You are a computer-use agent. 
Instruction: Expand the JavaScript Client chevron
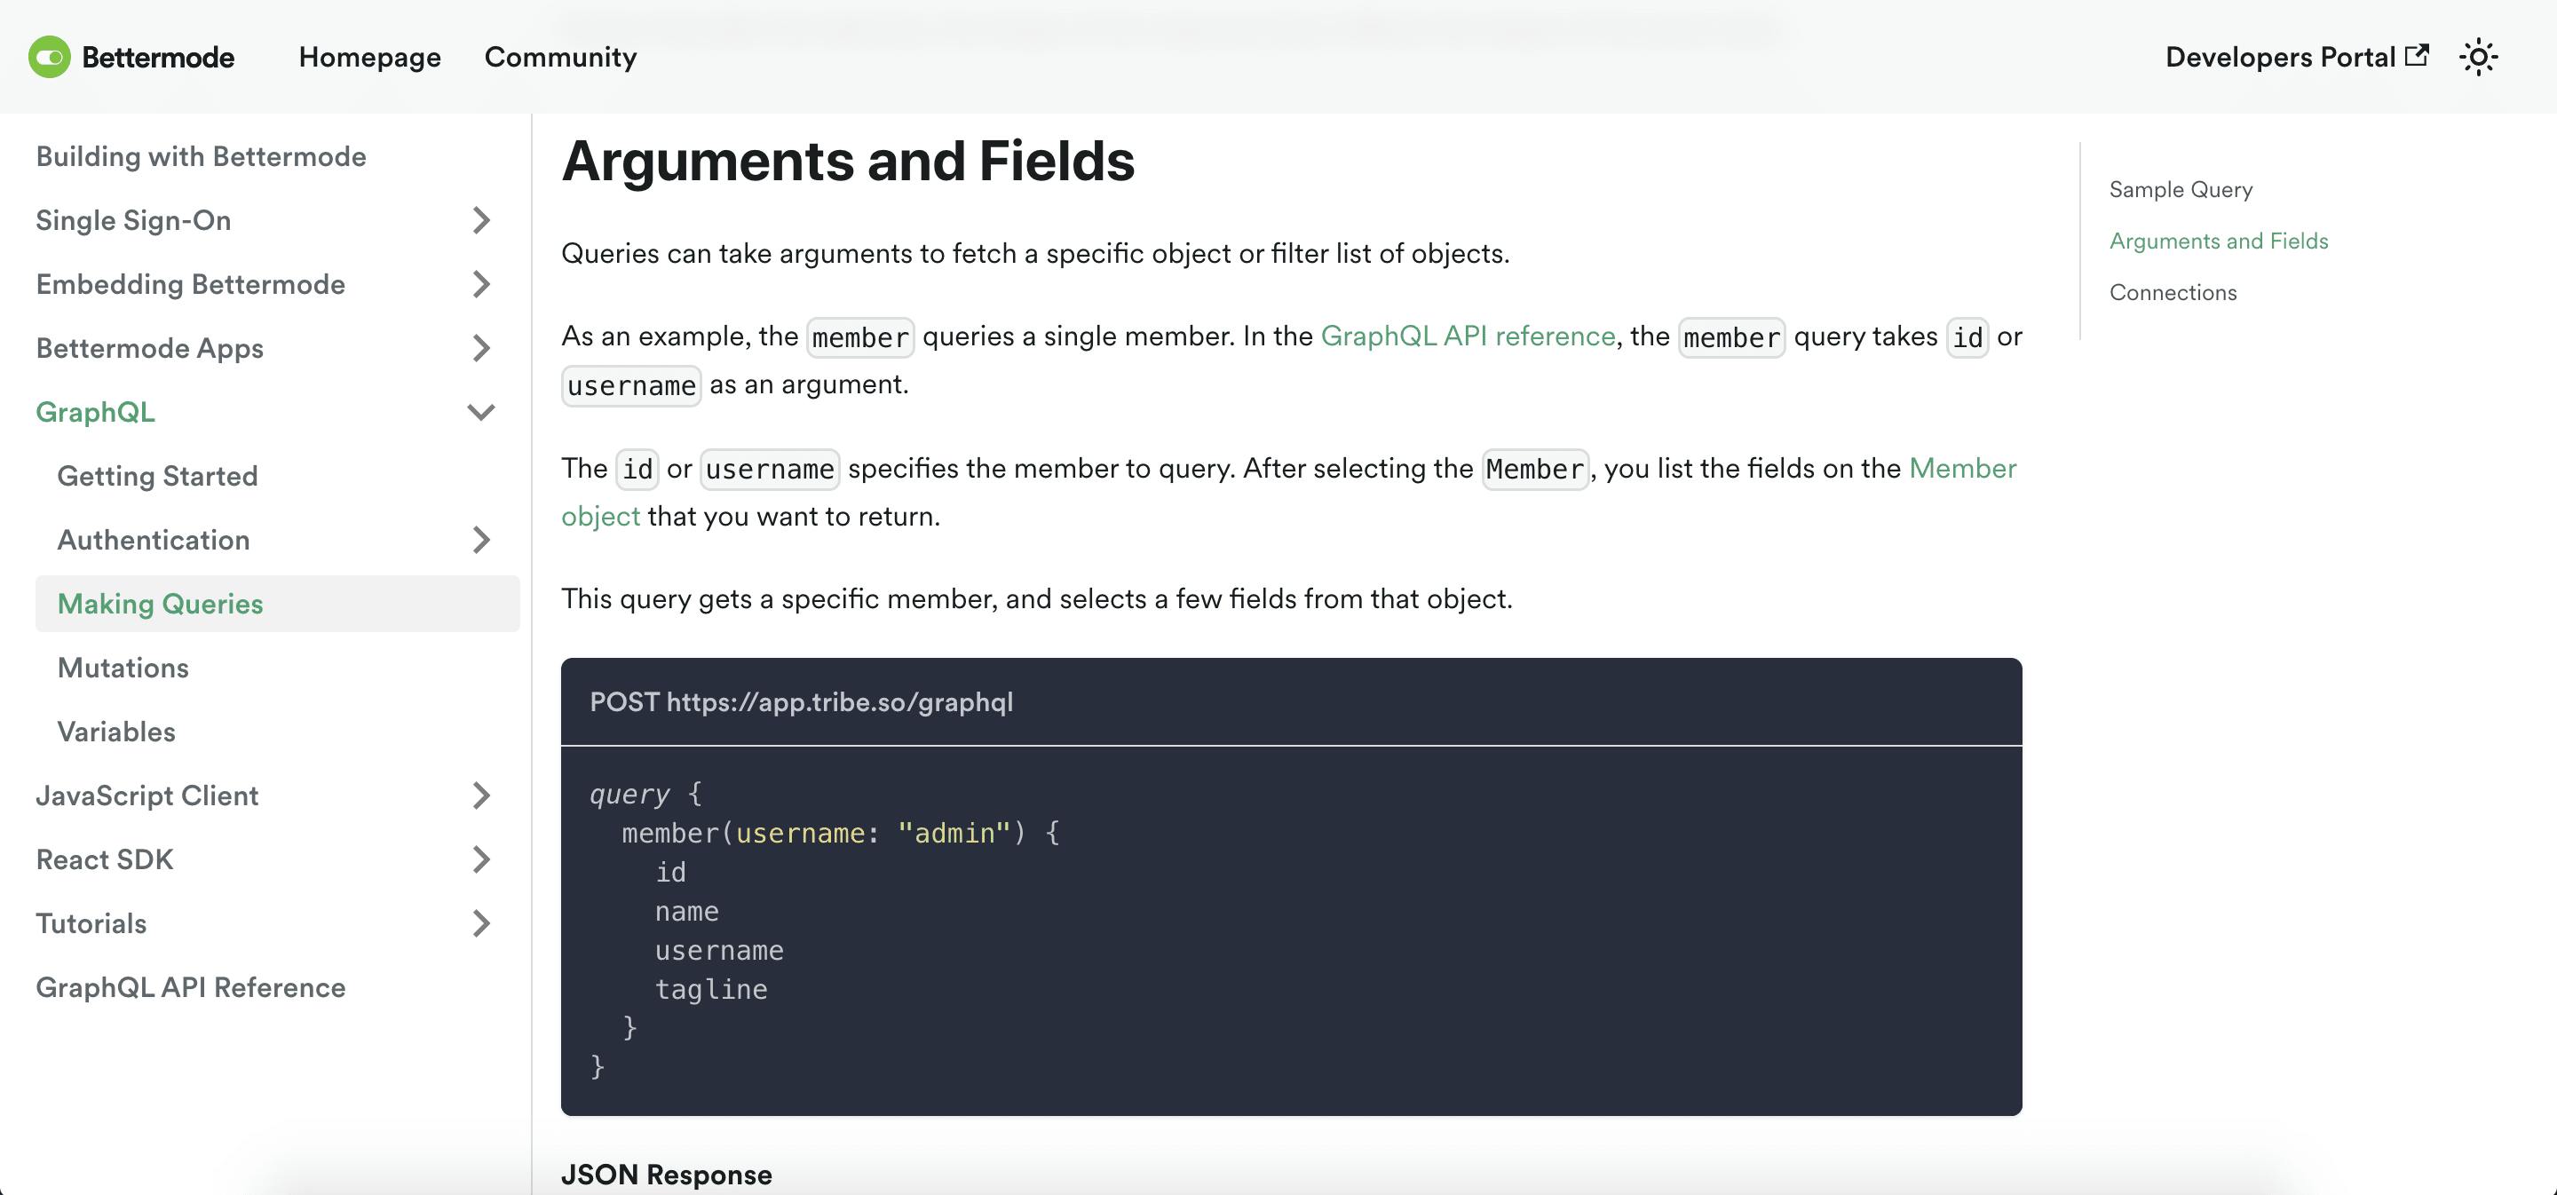pos(481,796)
